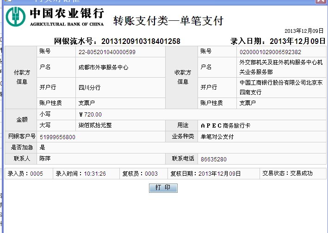Select payee account number 0200001029006592382
328x233 pixels.
pos(270,52)
